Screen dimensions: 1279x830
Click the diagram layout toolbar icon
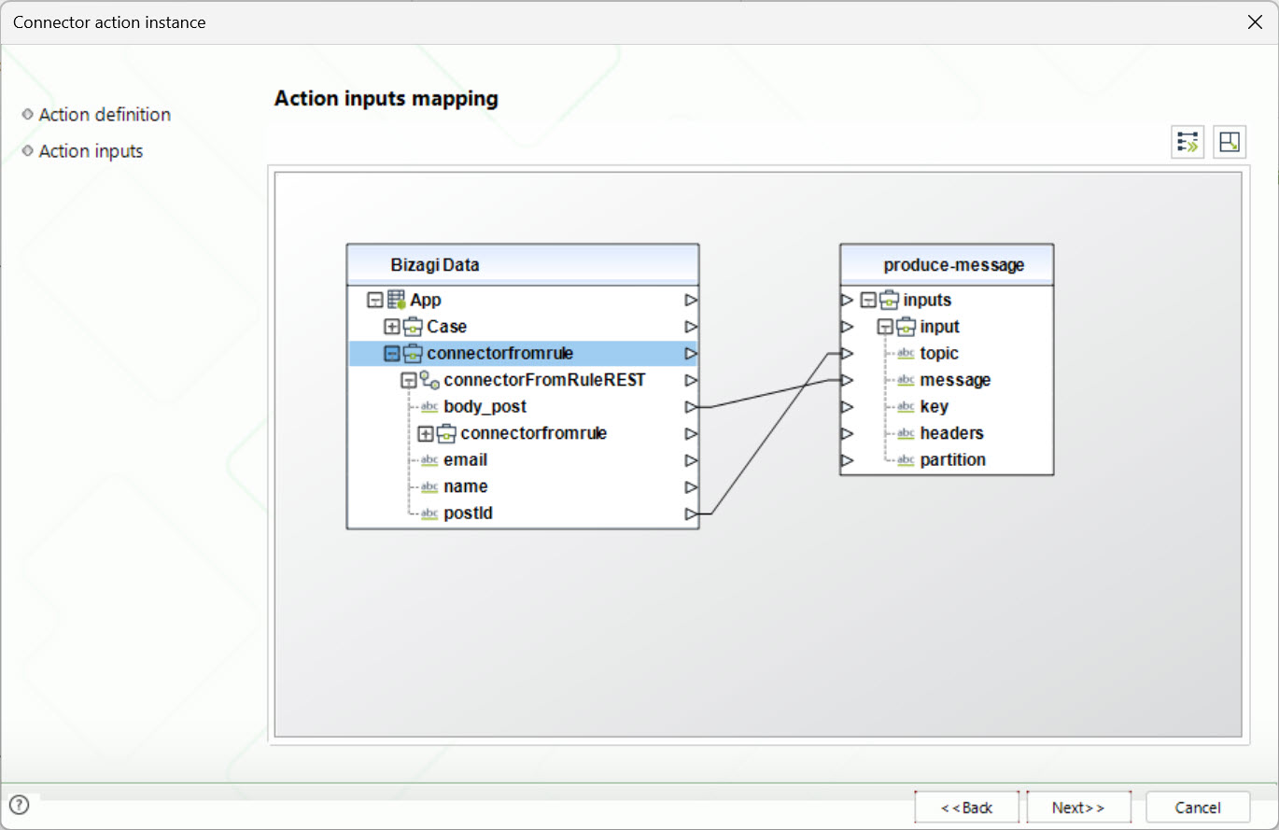[x=1230, y=142]
